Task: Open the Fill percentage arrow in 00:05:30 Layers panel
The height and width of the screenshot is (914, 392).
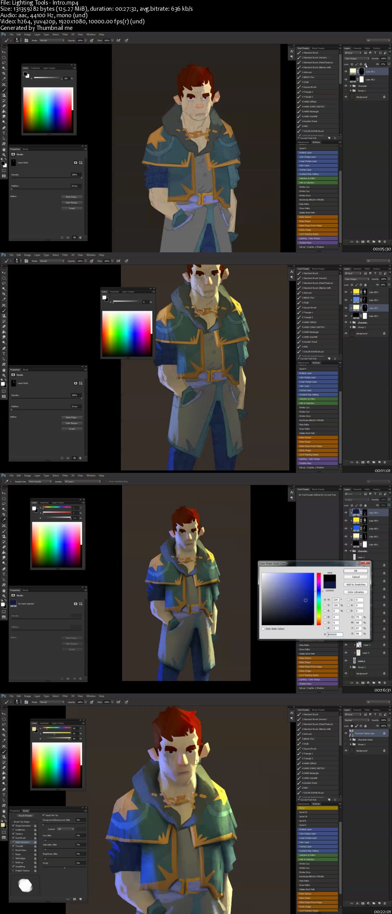Action: coord(389,64)
